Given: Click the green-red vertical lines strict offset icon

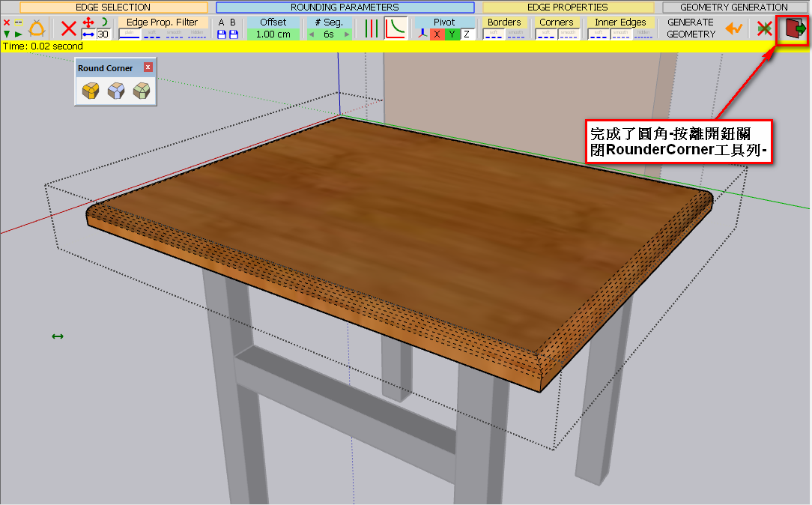Looking at the screenshot, I should (371, 28).
